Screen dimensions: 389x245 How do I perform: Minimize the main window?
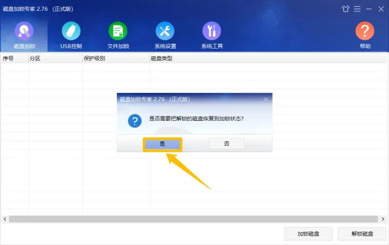(x=368, y=9)
